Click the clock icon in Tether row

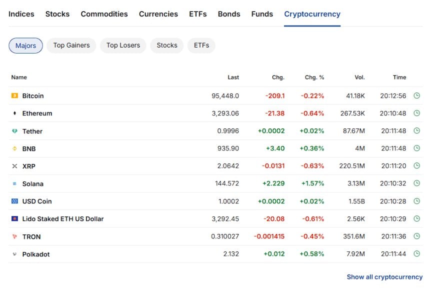point(416,130)
